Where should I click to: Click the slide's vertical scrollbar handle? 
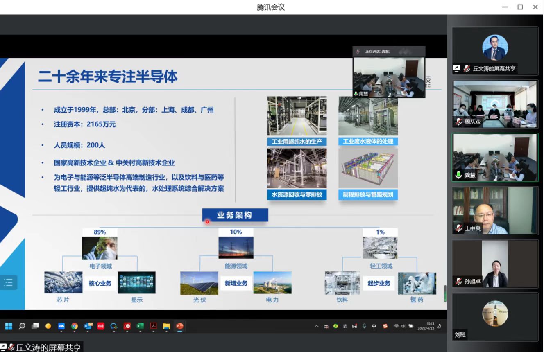click(x=445, y=293)
